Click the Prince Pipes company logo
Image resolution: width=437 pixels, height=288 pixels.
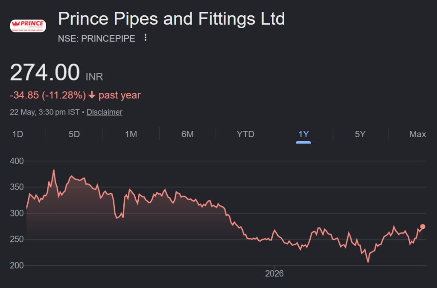[x=28, y=26]
